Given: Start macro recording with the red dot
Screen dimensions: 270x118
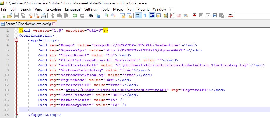Looking at the screenshot, I should (x=194, y=15).
